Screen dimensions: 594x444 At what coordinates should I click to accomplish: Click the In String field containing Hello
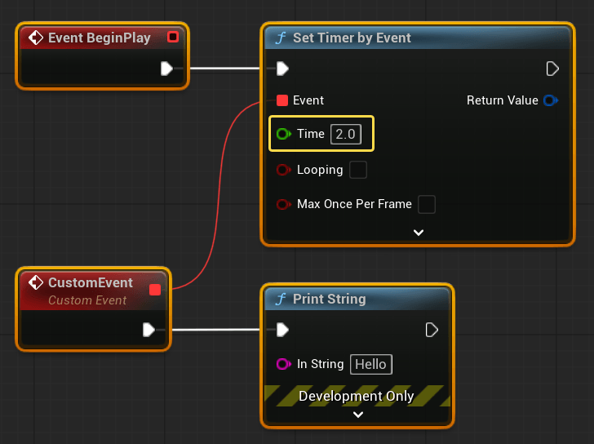tap(370, 364)
